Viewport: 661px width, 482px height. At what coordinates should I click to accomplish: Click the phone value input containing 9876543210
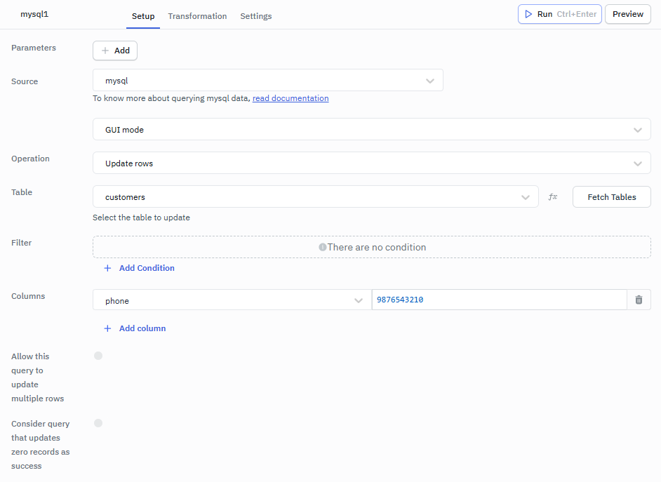[x=498, y=300]
